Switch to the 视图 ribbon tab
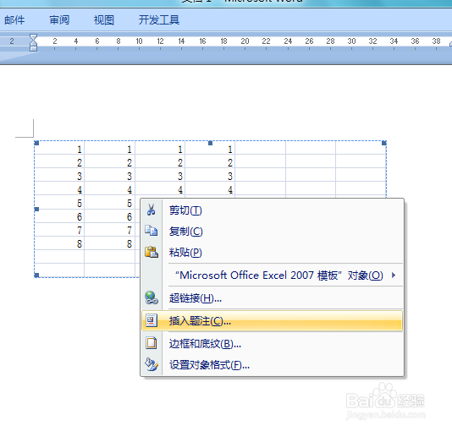This screenshot has height=431, width=452. tap(104, 19)
